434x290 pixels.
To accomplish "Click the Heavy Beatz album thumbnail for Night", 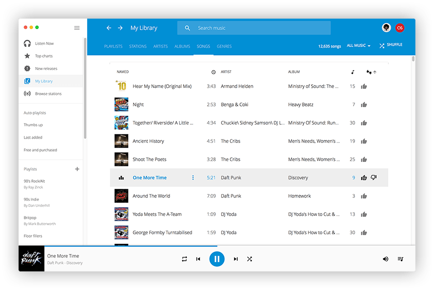I will point(121,105).
